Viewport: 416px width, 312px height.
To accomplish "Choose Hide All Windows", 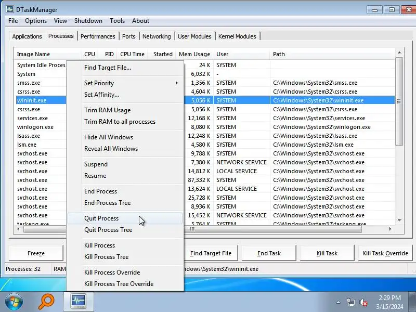I will tap(125, 137).
